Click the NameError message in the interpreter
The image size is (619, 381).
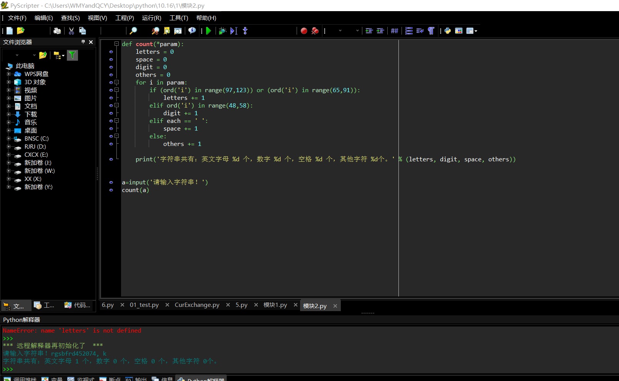[72, 331]
